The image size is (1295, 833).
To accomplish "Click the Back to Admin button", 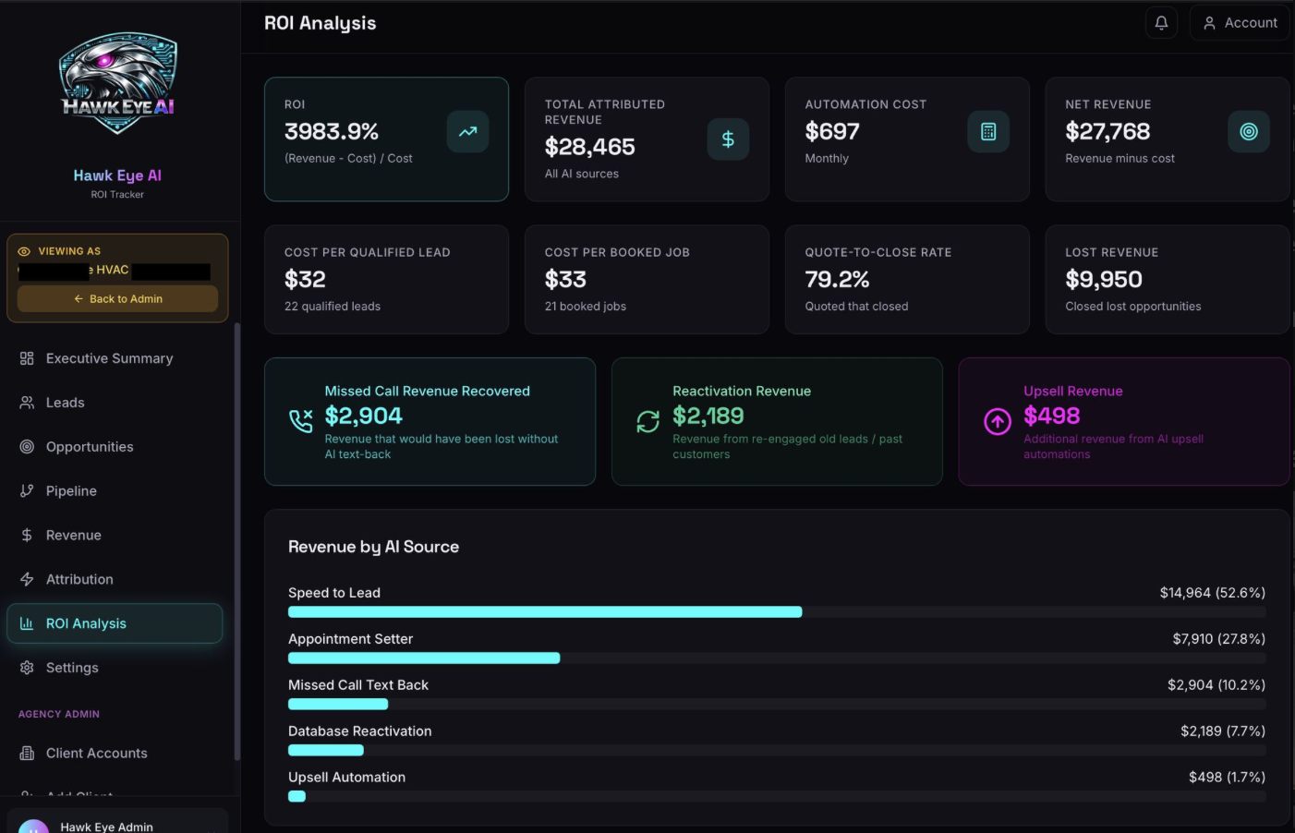I will 117,298.
